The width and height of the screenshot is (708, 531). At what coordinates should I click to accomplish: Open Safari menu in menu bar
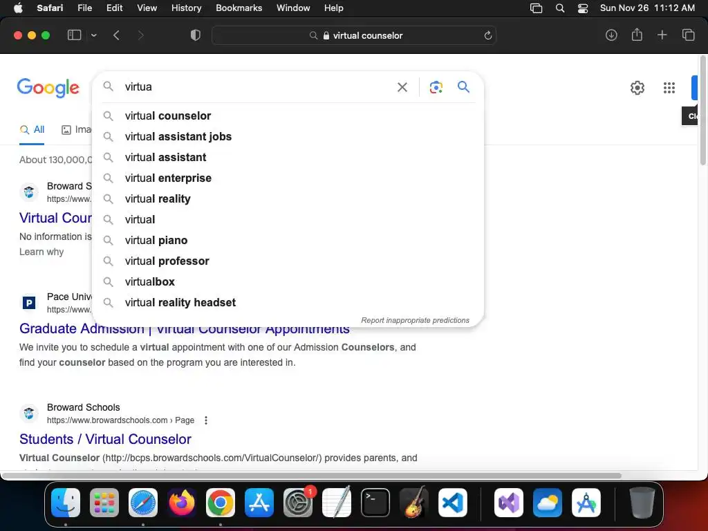pos(50,8)
